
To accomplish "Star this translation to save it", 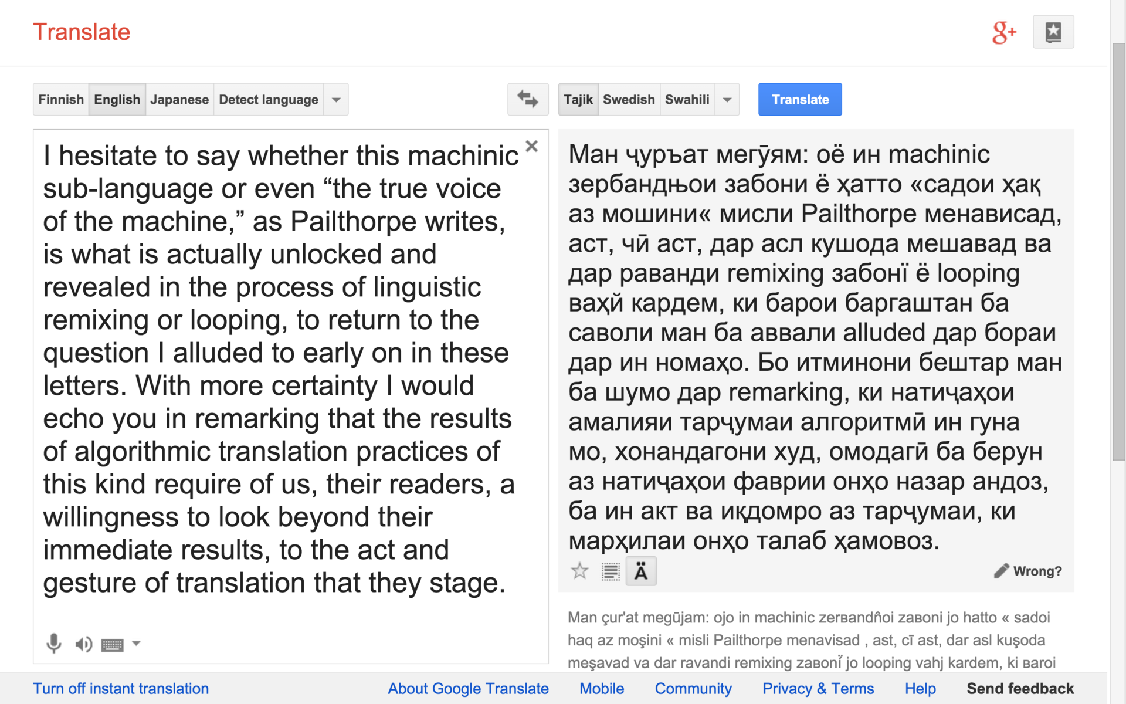I will point(579,571).
